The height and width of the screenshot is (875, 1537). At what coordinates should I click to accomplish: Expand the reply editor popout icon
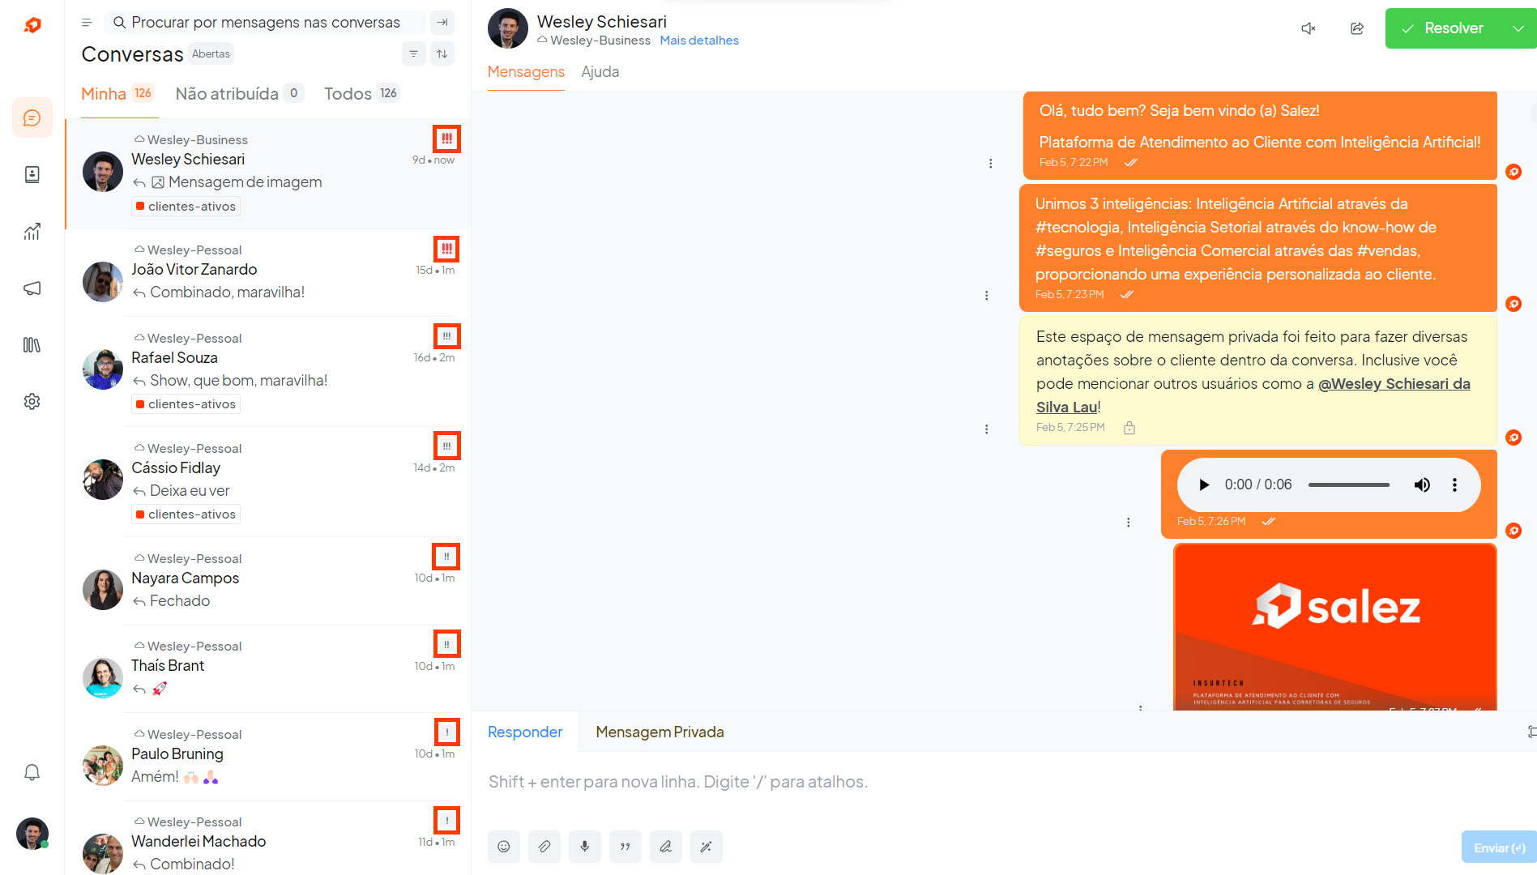[x=1531, y=732]
